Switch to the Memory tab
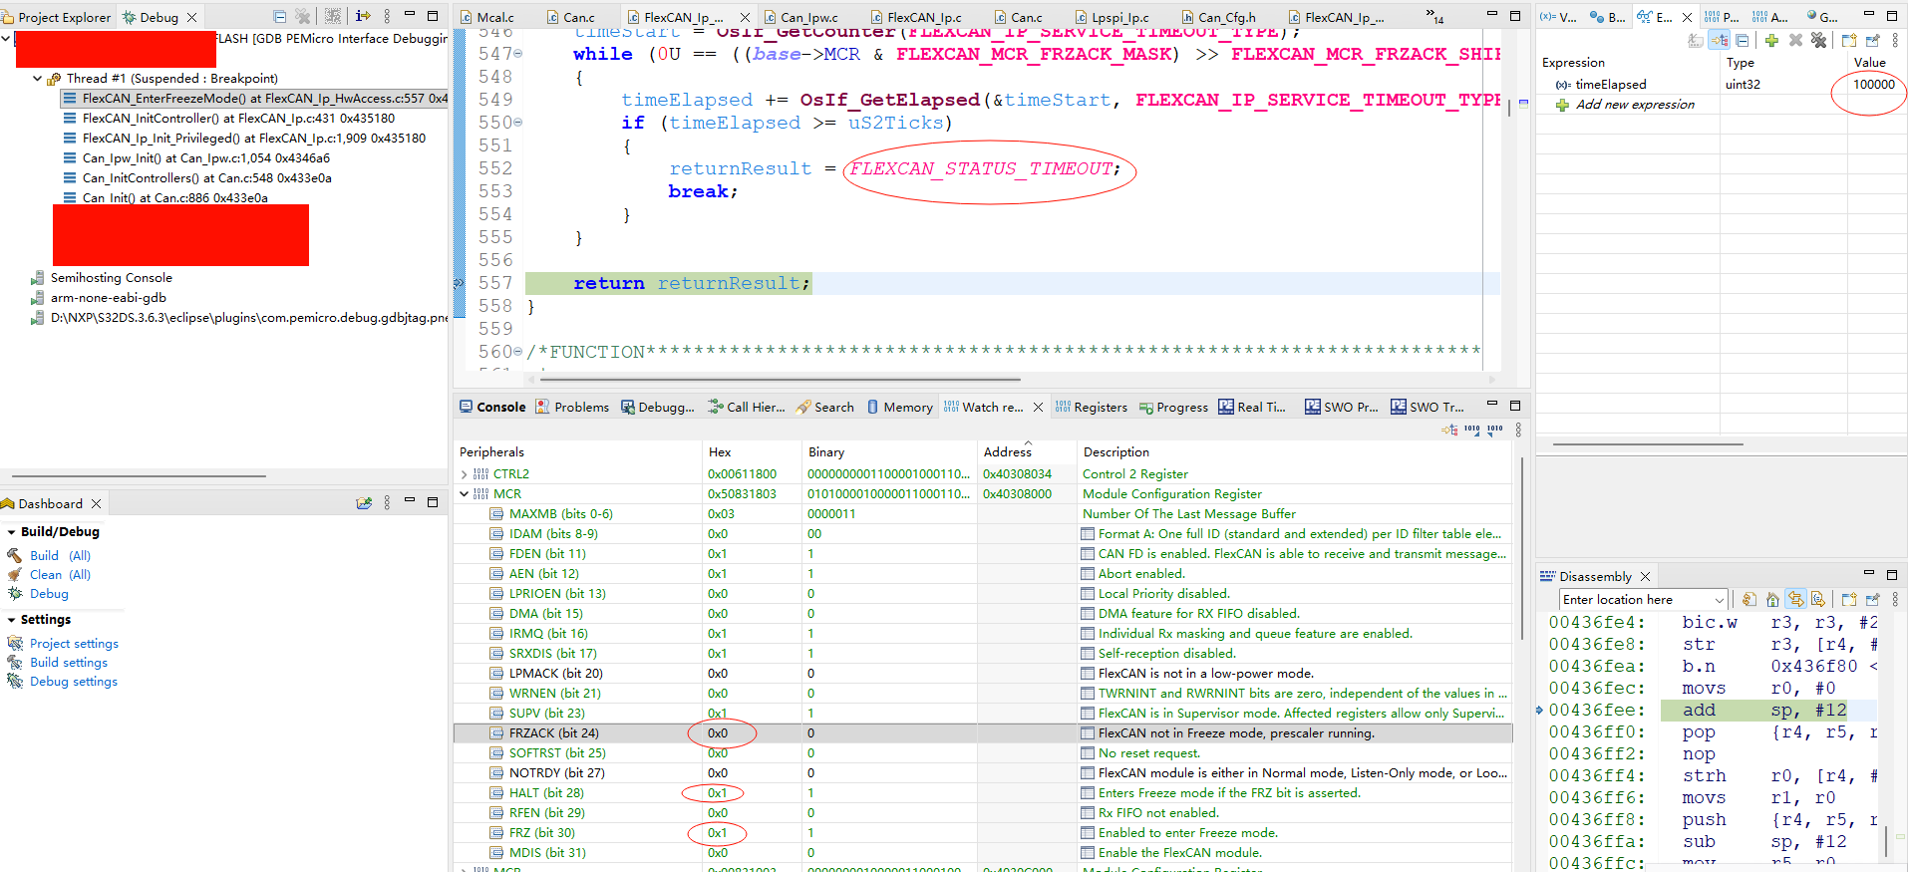 [x=899, y=407]
